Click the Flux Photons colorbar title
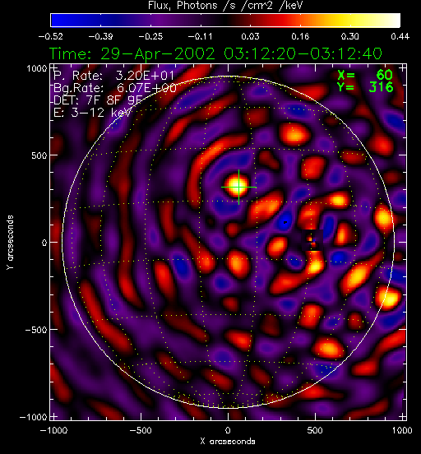The image size is (421, 454). click(x=225, y=5)
